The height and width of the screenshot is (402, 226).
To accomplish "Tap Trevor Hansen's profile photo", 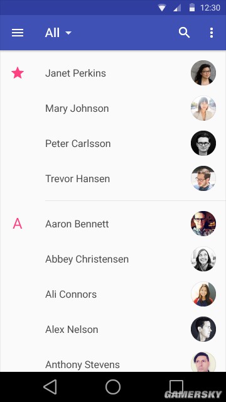I will click(x=203, y=178).
